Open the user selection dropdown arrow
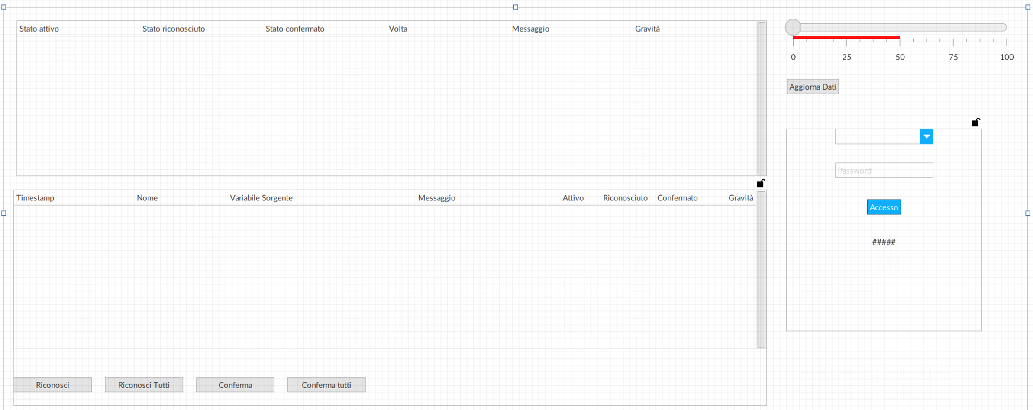This screenshot has width=1033, height=410. click(926, 136)
